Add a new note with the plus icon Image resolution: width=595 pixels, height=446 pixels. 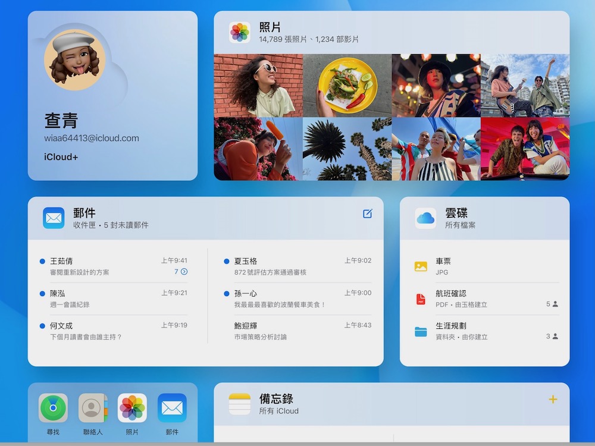click(553, 400)
